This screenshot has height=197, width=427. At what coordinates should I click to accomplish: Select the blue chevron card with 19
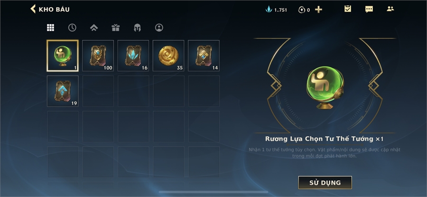click(x=63, y=91)
